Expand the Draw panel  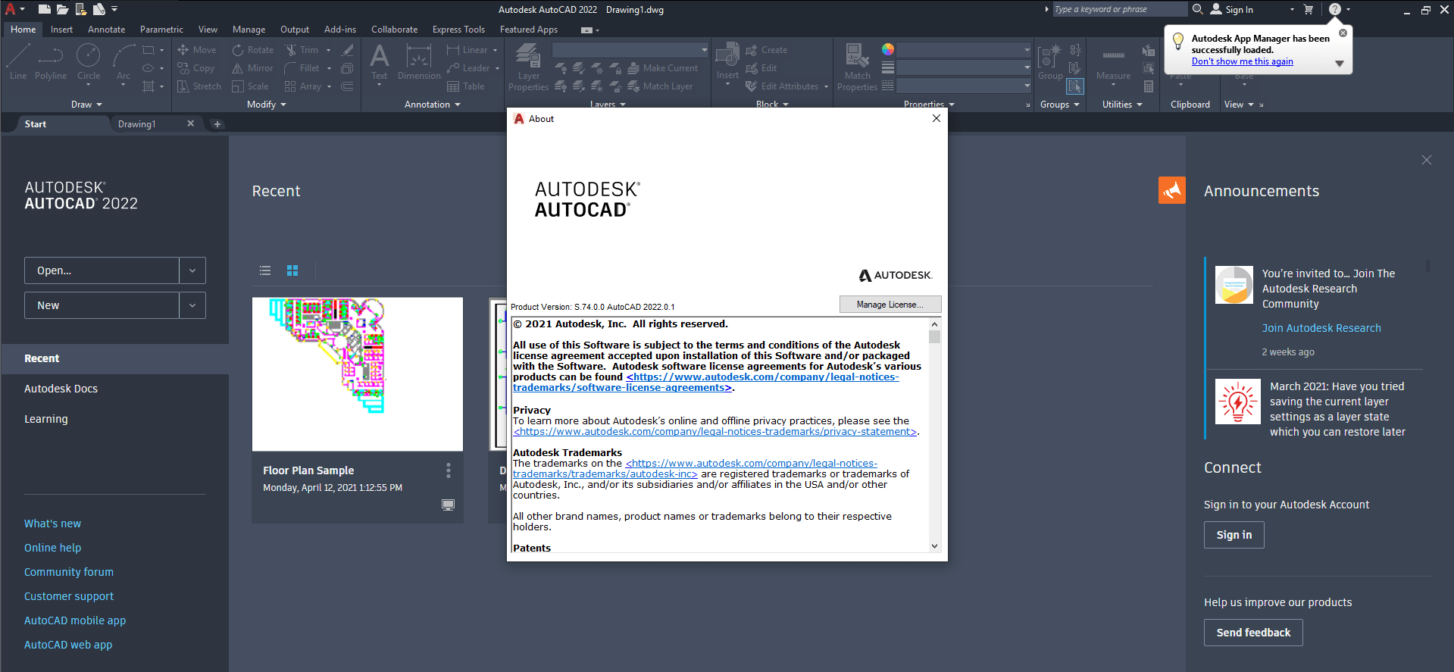point(86,105)
